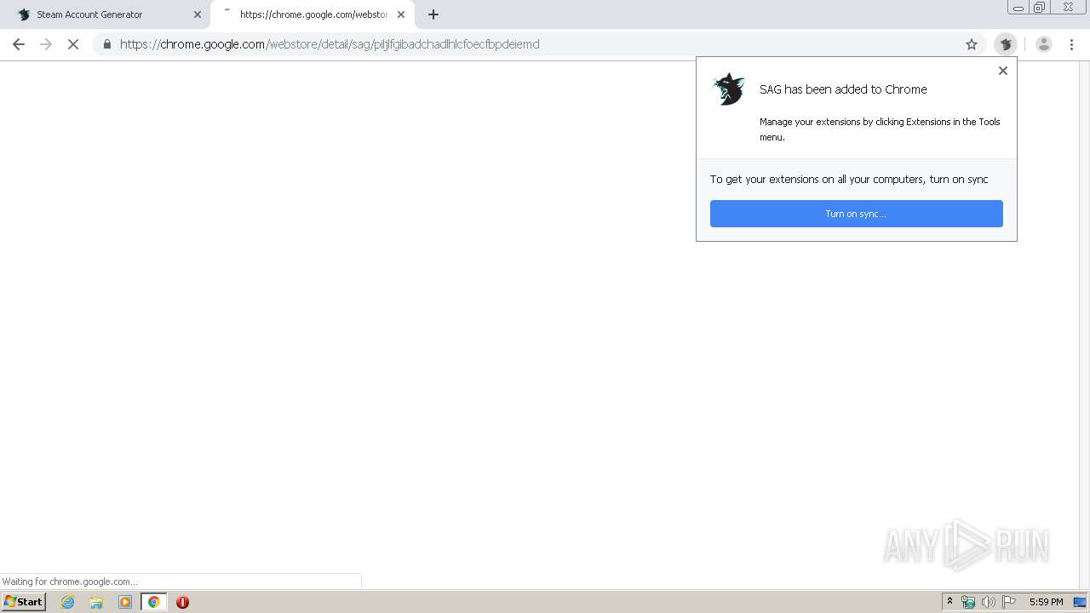Minimize the Chrome window
Viewport: 1090px width, 613px height.
(1018, 8)
